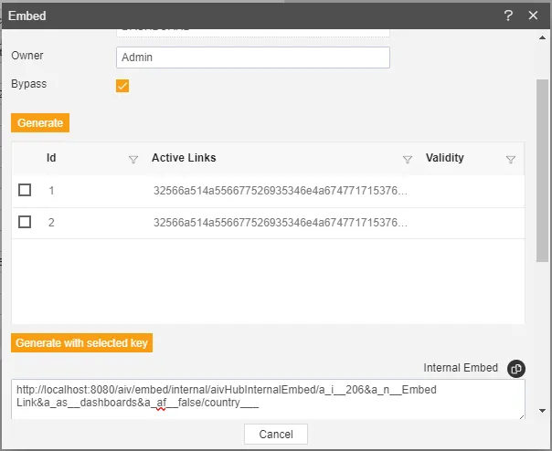Click the scroll down arrow

543,411
